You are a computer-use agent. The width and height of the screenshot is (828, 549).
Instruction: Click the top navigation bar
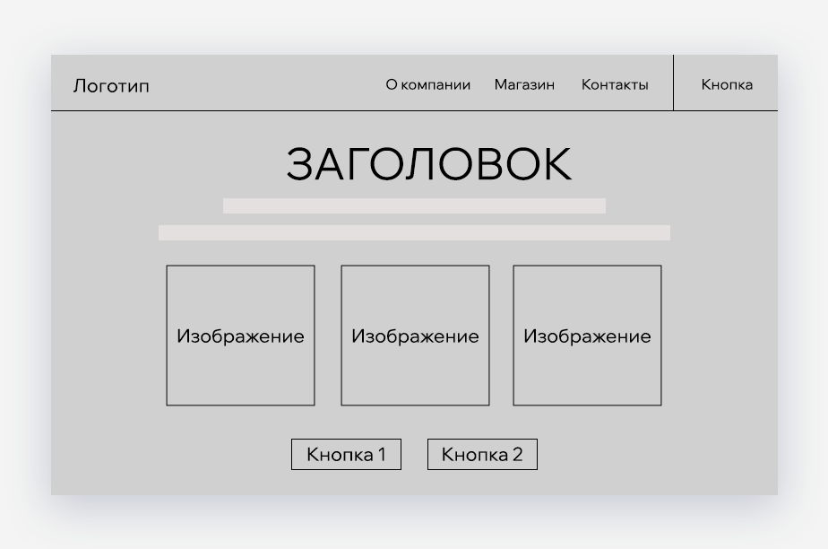point(269,83)
